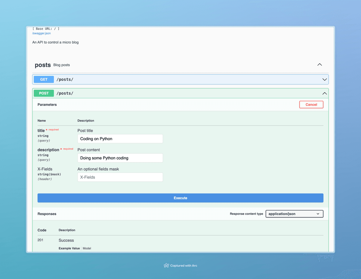Screen dimensions: 361x279
Task: Click the title field containing Coding on Python
Action: [x=120, y=139]
